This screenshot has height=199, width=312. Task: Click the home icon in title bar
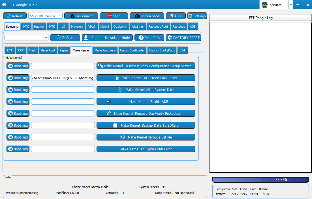tap(4, 5)
